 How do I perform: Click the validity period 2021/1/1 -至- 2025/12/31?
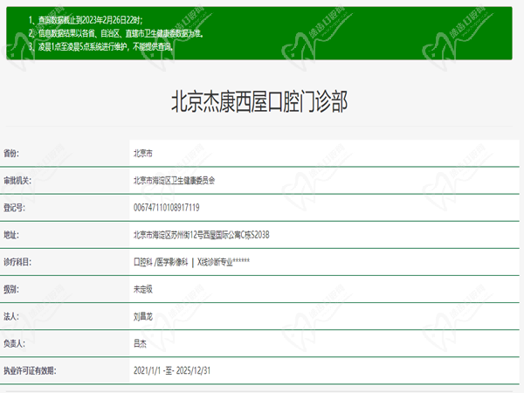tap(172, 370)
